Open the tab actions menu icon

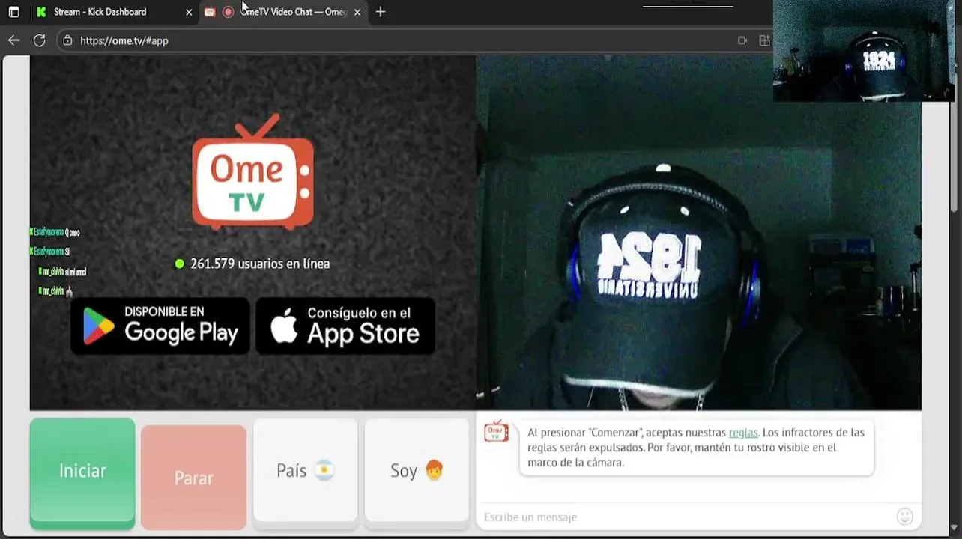point(13,12)
